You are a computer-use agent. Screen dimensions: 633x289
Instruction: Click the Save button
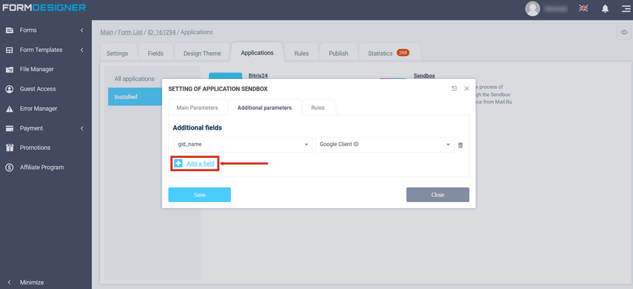pos(199,195)
